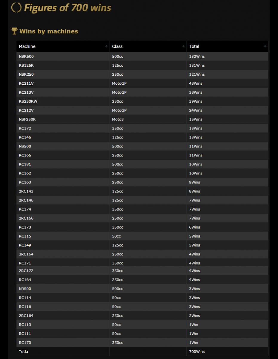Open the NS500 machine link
278x359 pixels.
click(x=25, y=146)
